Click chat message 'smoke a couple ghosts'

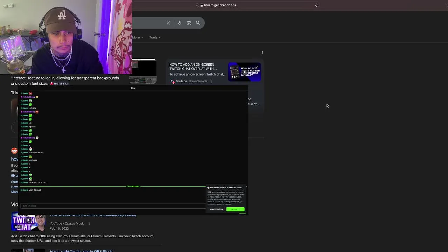37,182
